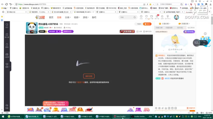This screenshot has width=213, height=119.
Task: Reload the page with refresh icon
Action: (x=6, y=4)
